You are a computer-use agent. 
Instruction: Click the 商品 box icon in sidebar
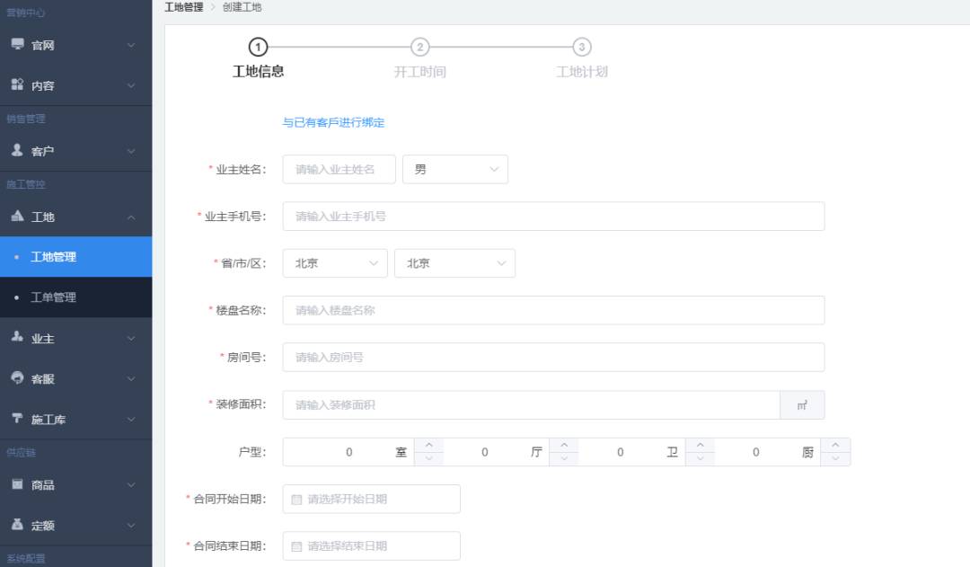[x=17, y=484]
